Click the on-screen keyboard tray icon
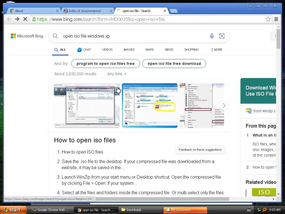 coord(249,210)
